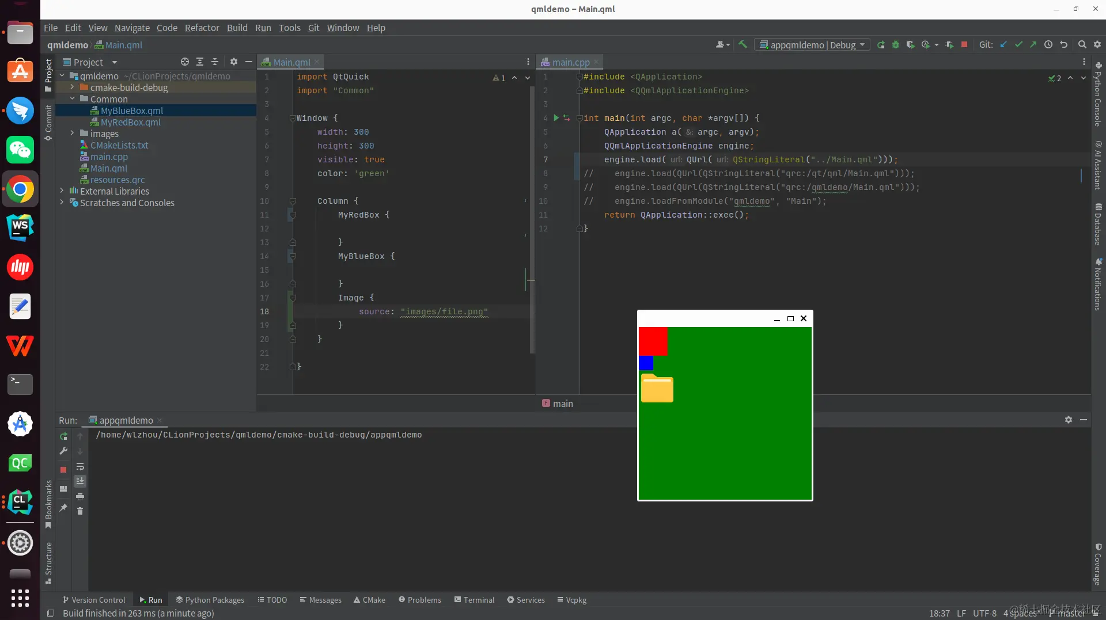Toggle soft-wrap in Run console
This screenshot has width=1106, height=620.
click(x=80, y=466)
